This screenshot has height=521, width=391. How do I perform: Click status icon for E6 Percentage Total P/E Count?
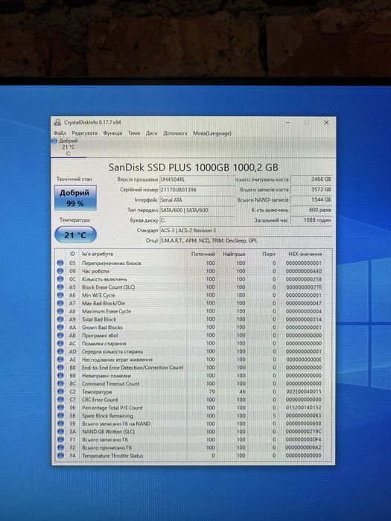(x=60, y=407)
